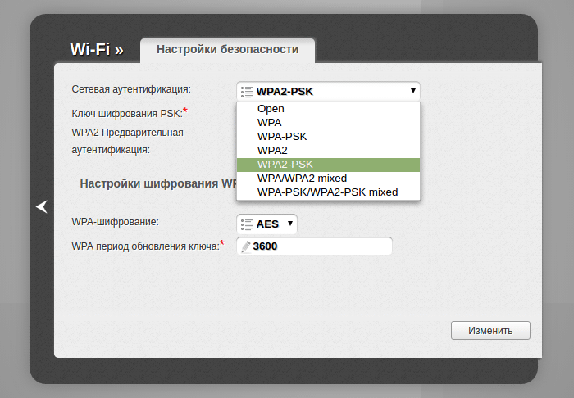The image size is (574, 398).
Task: Click the back arrow on left edge
Action: (42, 206)
